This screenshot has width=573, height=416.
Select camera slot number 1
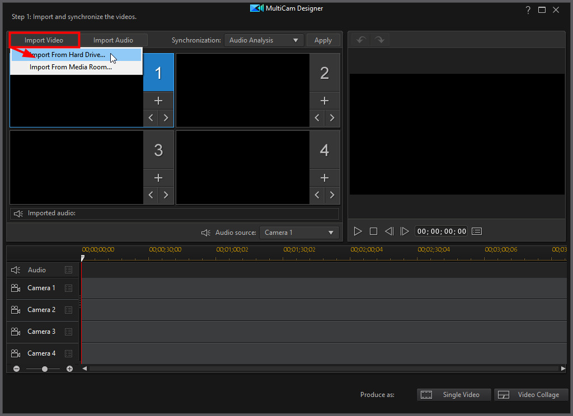click(158, 73)
